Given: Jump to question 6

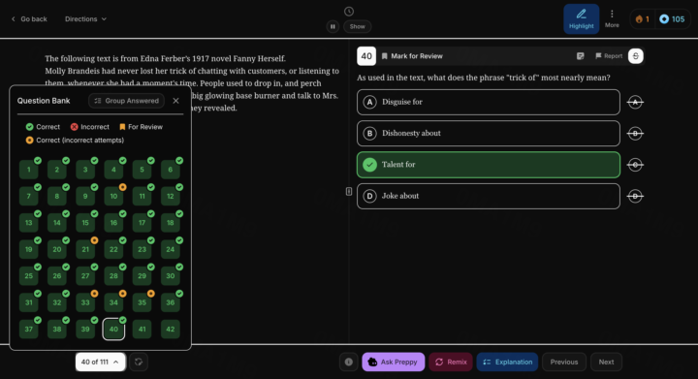Looking at the screenshot, I should [x=171, y=170].
